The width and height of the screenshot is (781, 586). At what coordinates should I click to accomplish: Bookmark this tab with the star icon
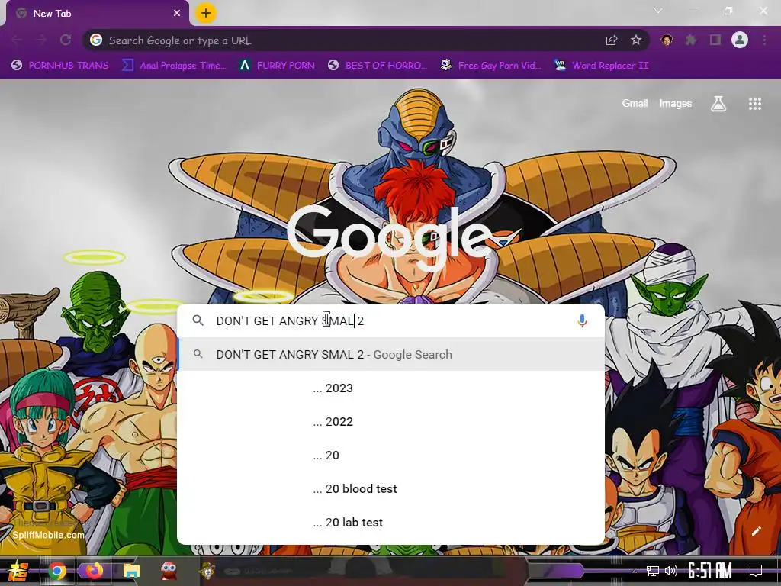pos(635,40)
